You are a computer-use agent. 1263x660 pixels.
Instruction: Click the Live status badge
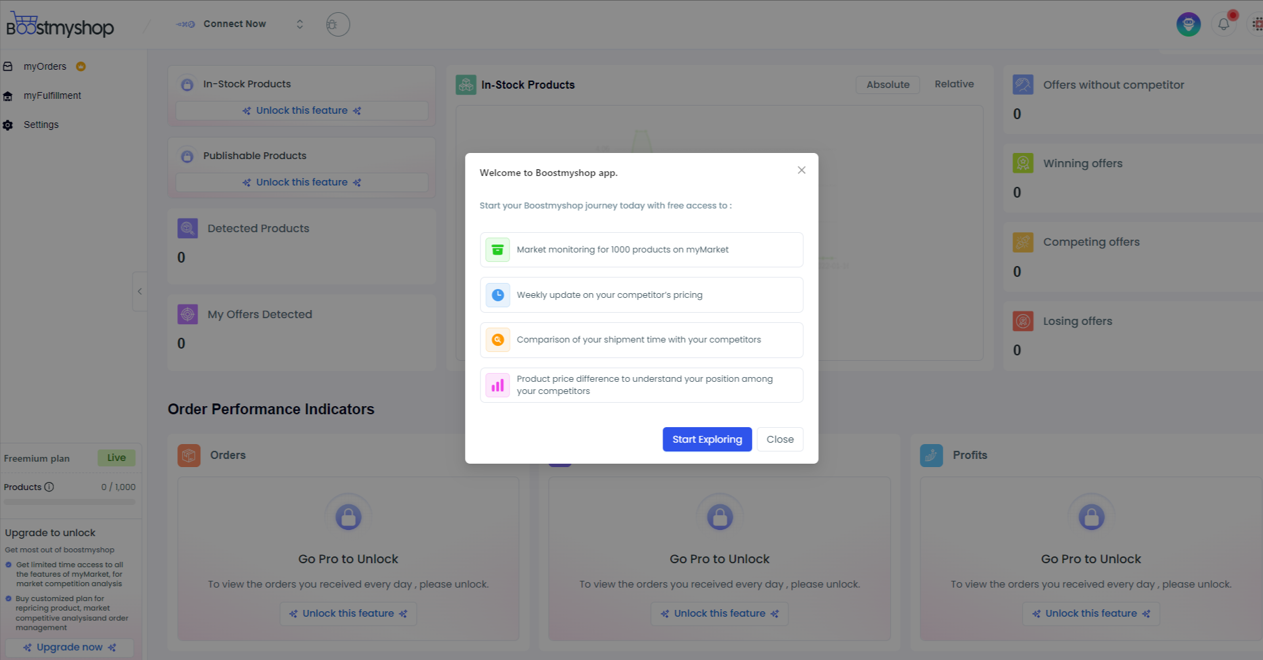click(x=116, y=458)
